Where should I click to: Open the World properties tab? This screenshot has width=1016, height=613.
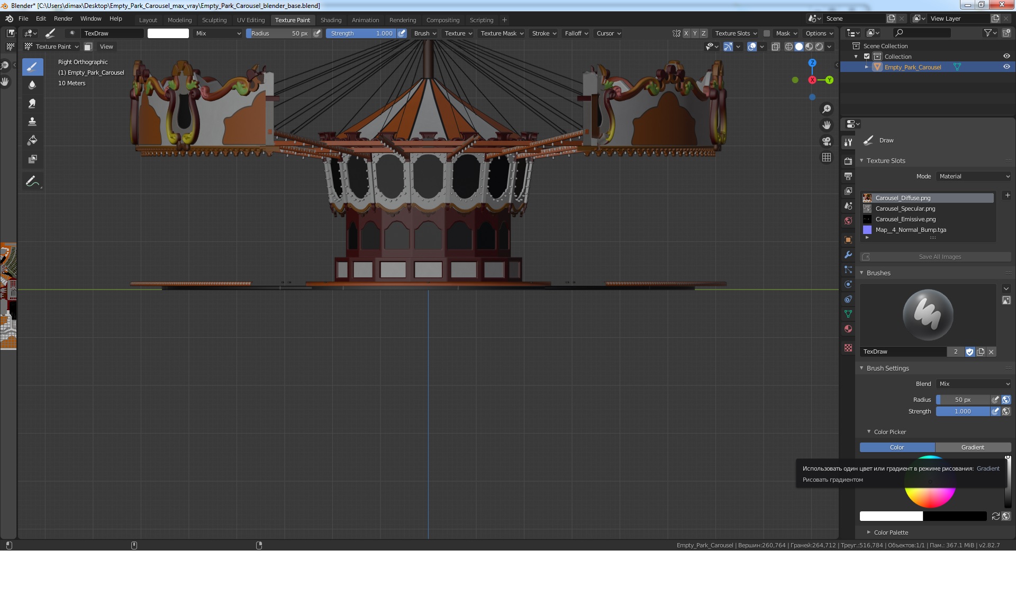[848, 221]
